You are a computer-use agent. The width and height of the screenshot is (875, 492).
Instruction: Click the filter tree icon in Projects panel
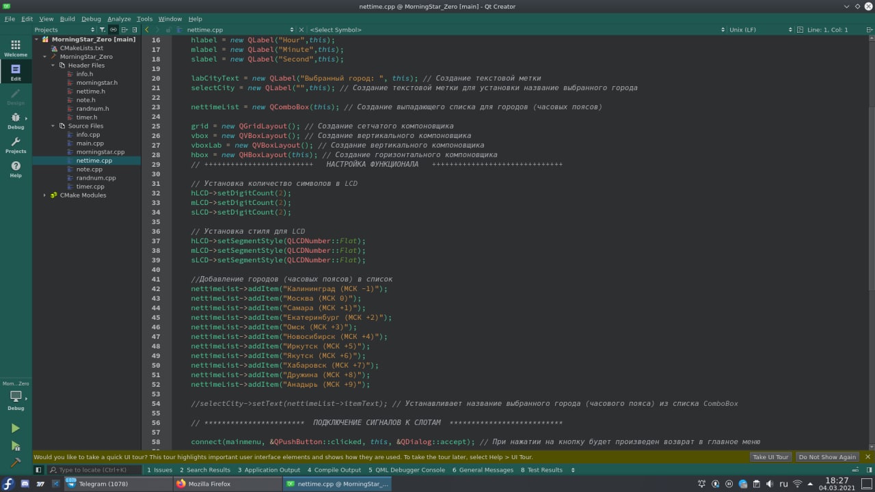102,30
